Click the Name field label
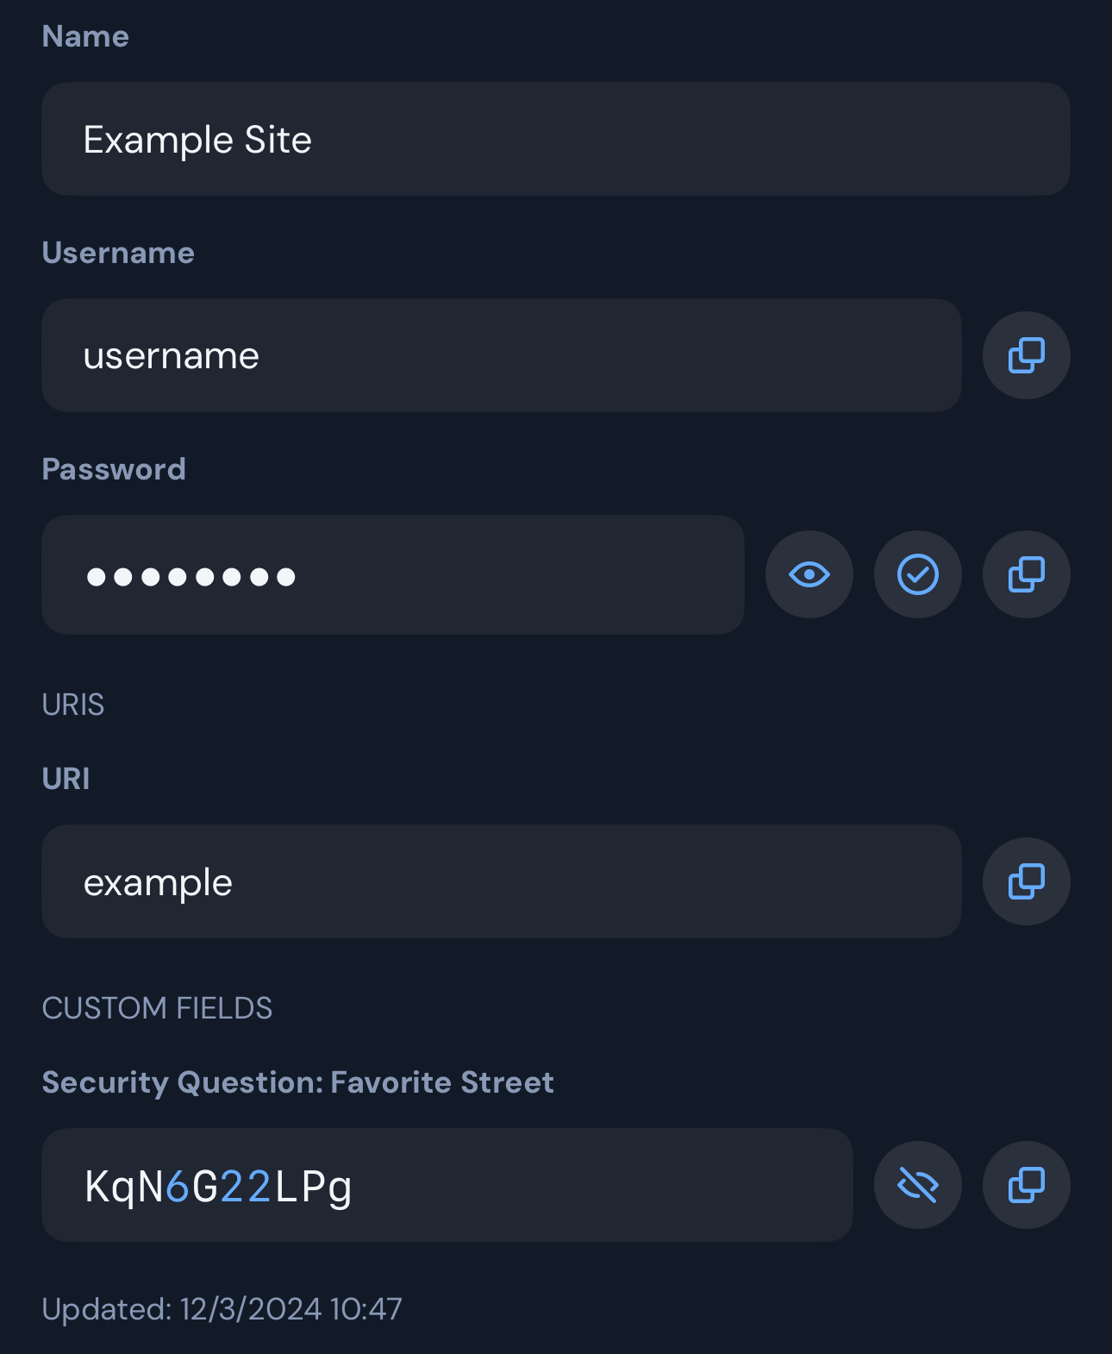The height and width of the screenshot is (1354, 1112). 85,36
